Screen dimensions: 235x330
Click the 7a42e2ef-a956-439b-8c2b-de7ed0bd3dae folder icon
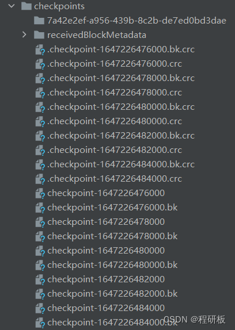(x=39, y=21)
